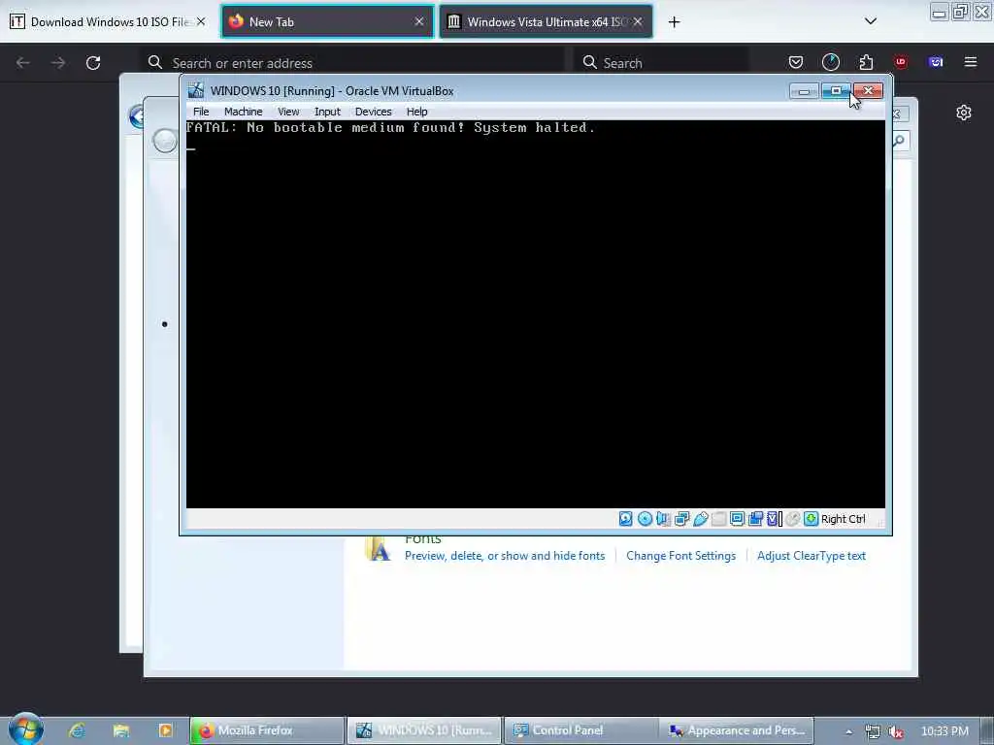Open New Tab page settings gear
Screen dimensions: 994x745
964,113
